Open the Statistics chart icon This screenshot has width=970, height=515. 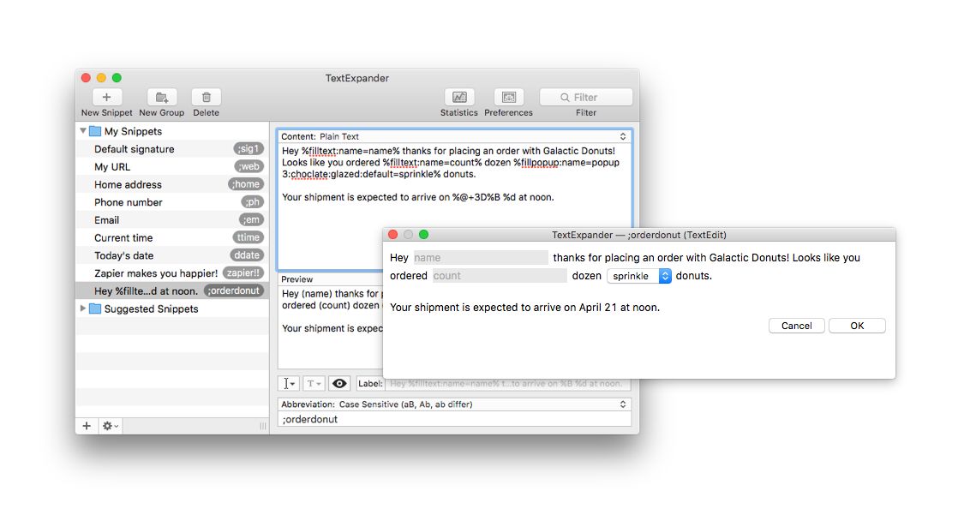coord(459,97)
